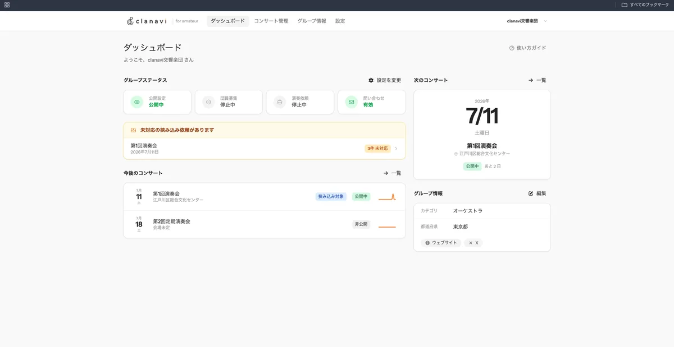Click the eye icon in 公開設定 card

[x=137, y=102]
